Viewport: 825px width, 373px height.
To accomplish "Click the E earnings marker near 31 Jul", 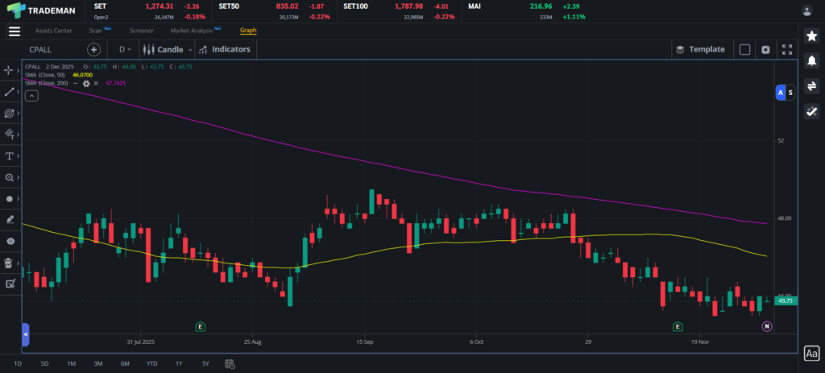I will (200, 327).
